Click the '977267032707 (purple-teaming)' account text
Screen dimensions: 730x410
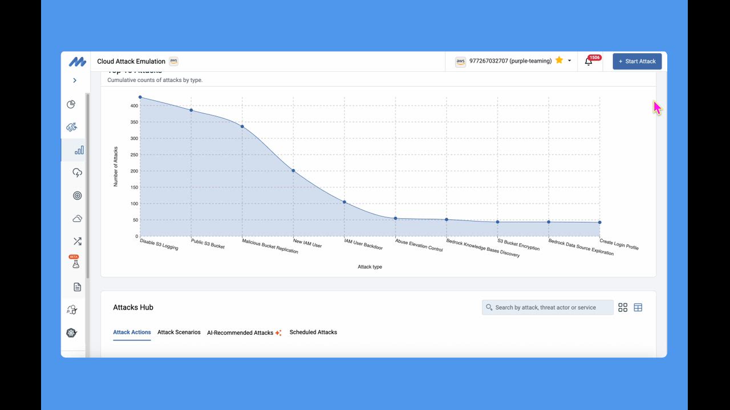tap(510, 61)
